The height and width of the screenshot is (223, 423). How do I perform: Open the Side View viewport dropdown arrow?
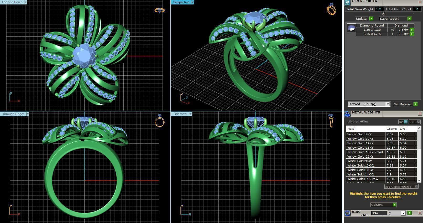(190, 114)
